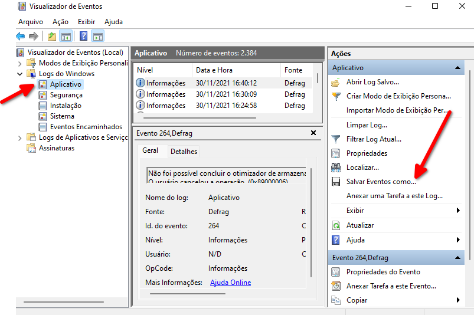Image resolution: width=474 pixels, height=315 pixels.
Task: Click the up one level folder toolbar icon
Action: click(x=52, y=37)
